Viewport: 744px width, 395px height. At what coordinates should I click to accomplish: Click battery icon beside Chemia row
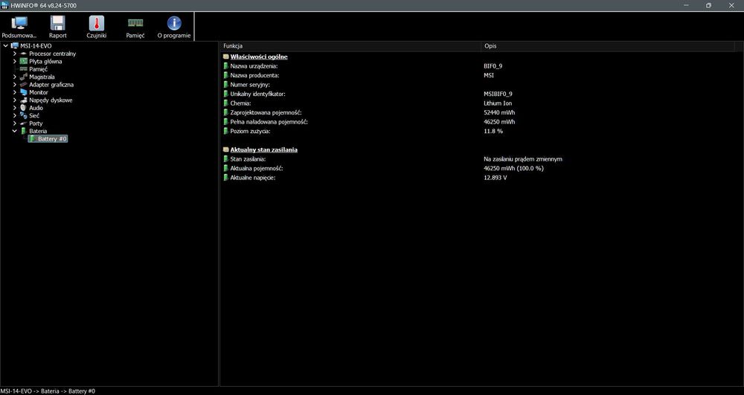pyautogui.click(x=226, y=103)
